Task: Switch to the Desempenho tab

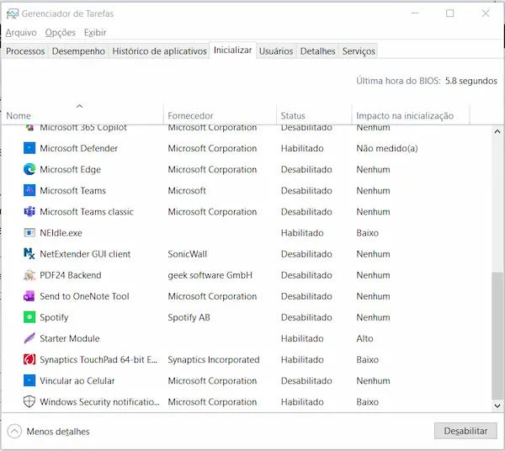Action: 78,51
